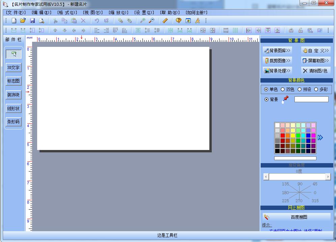
Task: Open the 设置(S) menu
Action: click(144, 12)
